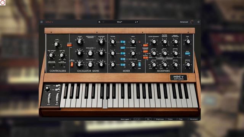Image resolution: width=244 pixels, height=137 pixels.
Task: Toggle the Oscillator 1 blue mixer switch
Action: tap(123, 42)
